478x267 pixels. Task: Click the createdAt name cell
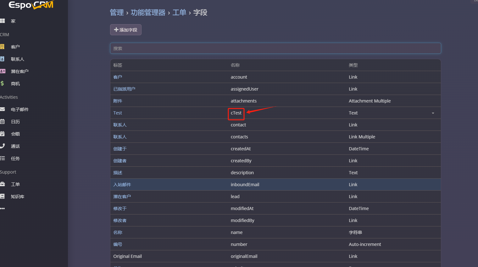pyautogui.click(x=241, y=149)
